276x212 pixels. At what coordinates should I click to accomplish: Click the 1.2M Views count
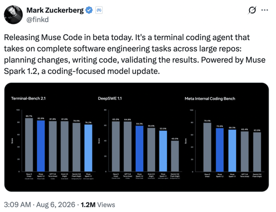click(98, 205)
